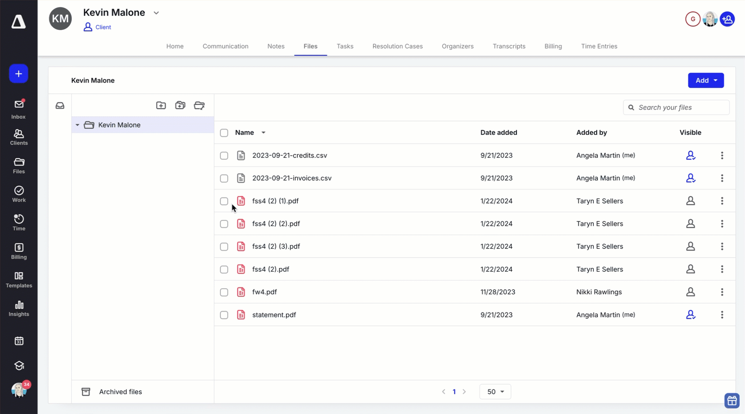Check the checkbox for statement.pdf
The width and height of the screenshot is (745, 414).
tap(224, 315)
